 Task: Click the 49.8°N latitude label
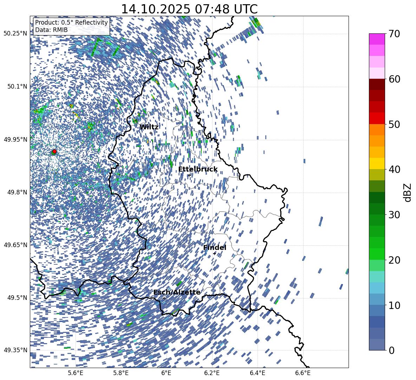[17, 192]
